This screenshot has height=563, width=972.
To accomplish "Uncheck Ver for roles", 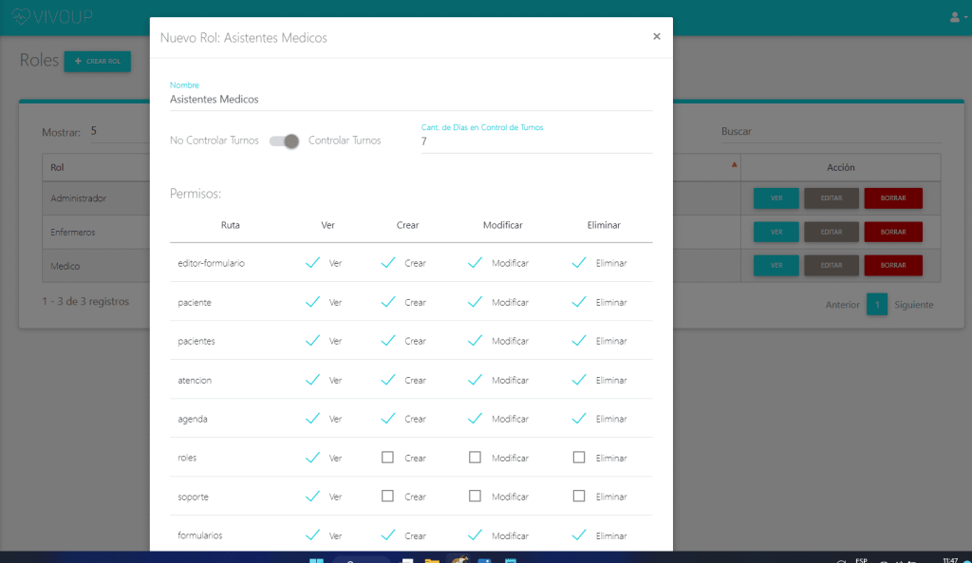I will (313, 458).
